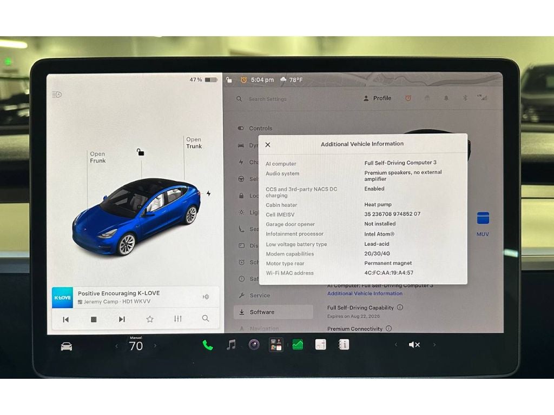Open the calendar app icon
This screenshot has height=415, width=554.
[x=320, y=344]
